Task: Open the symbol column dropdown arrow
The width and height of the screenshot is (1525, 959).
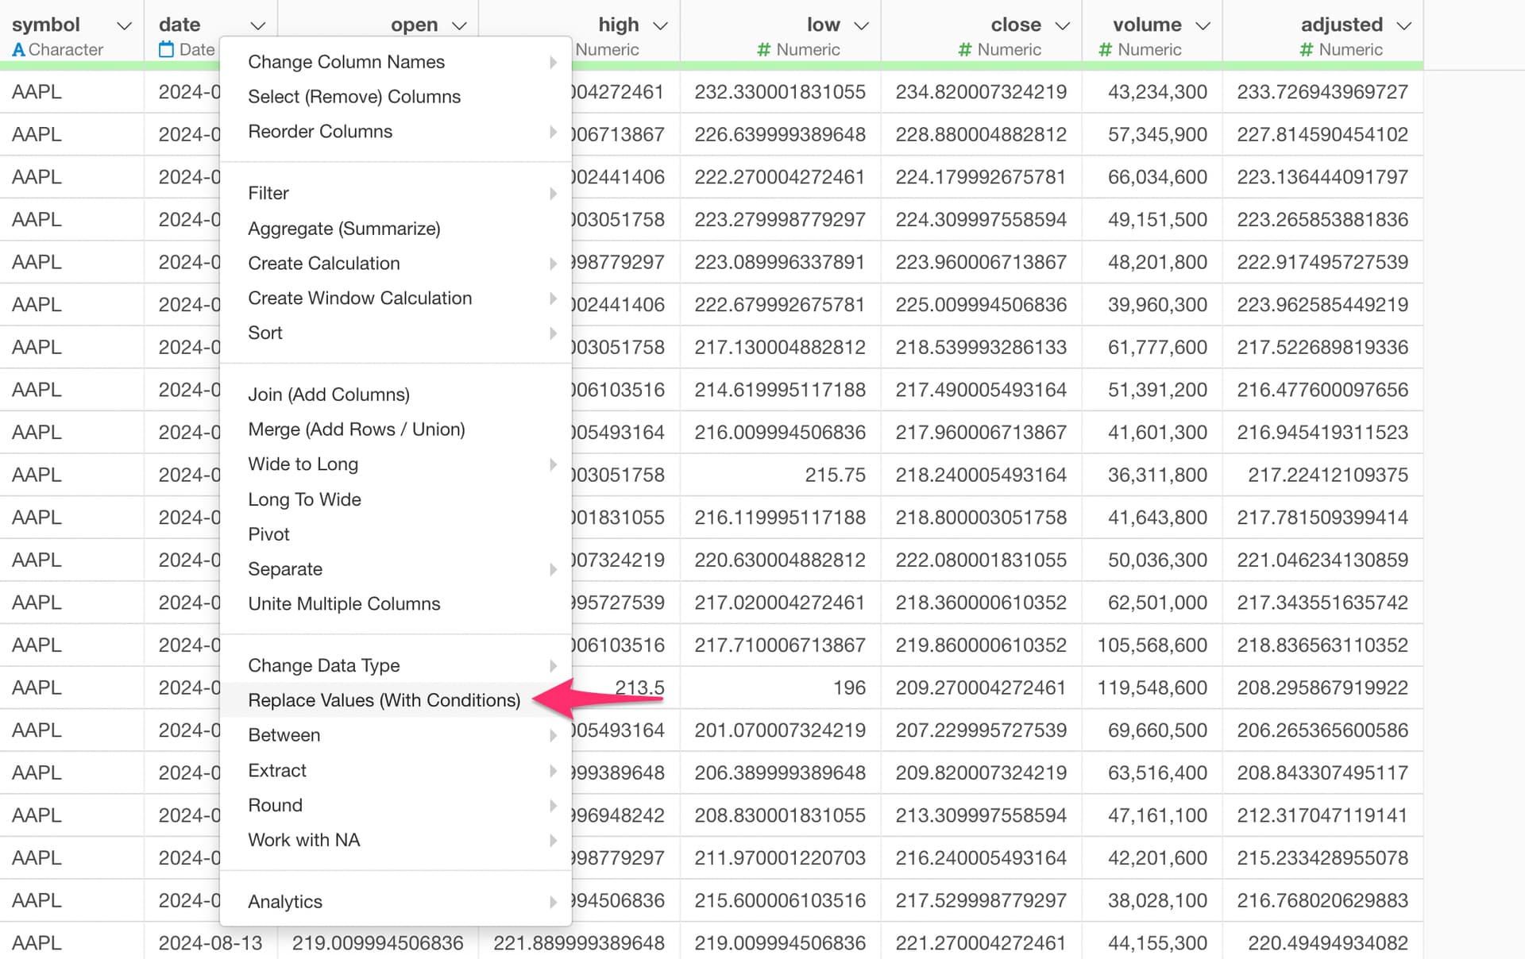Action: pyautogui.click(x=124, y=25)
